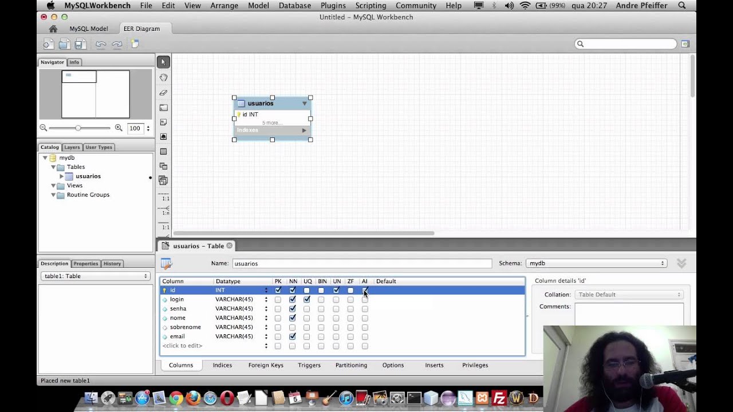This screenshot has width=733, height=412.
Task: Click the home icon tab
Action: pyautogui.click(x=53, y=29)
